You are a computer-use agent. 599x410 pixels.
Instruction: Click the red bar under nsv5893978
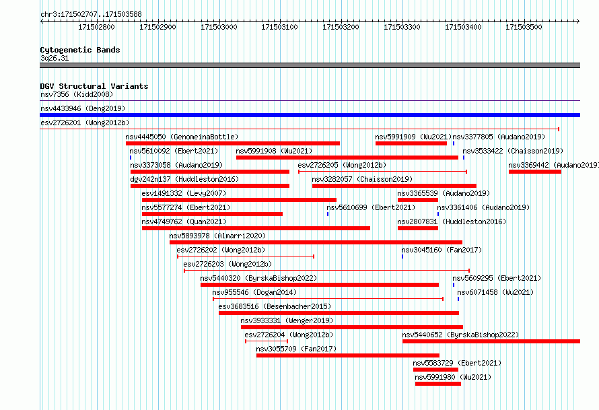pos(316,242)
